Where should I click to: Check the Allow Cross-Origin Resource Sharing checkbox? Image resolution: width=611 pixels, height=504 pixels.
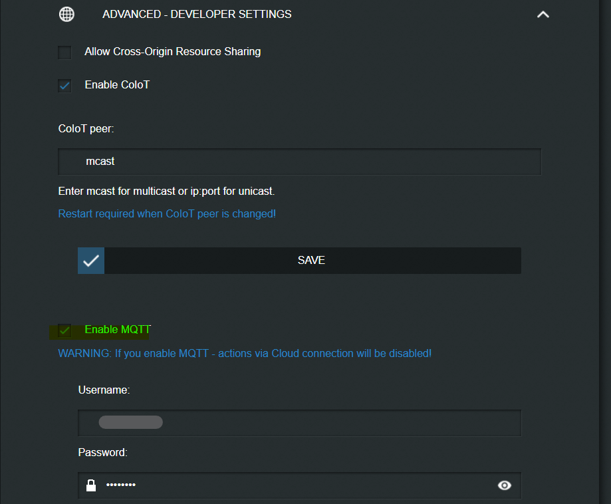coord(64,52)
